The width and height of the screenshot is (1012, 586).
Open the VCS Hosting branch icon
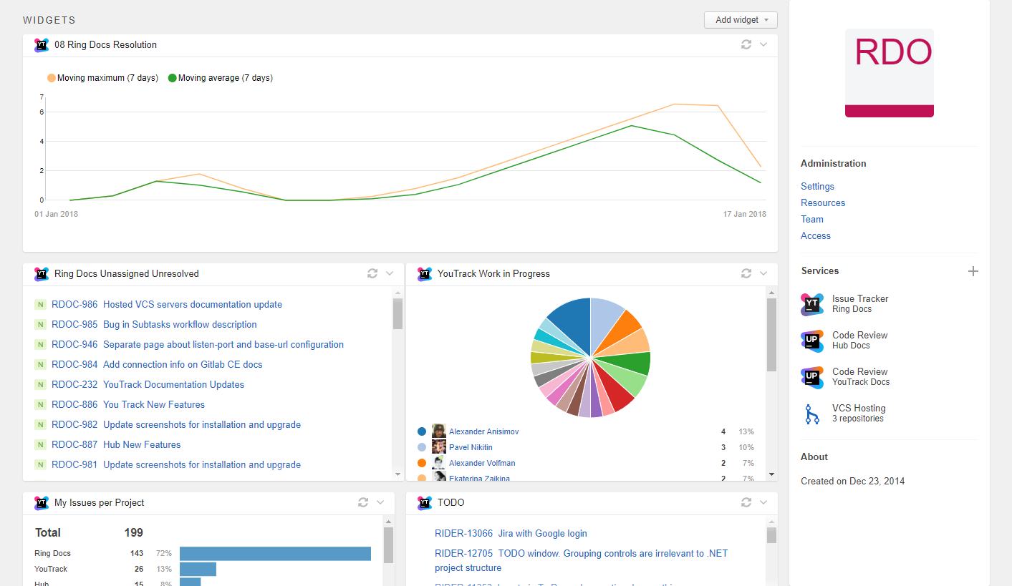pyautogui.click(x=812, y=414)
